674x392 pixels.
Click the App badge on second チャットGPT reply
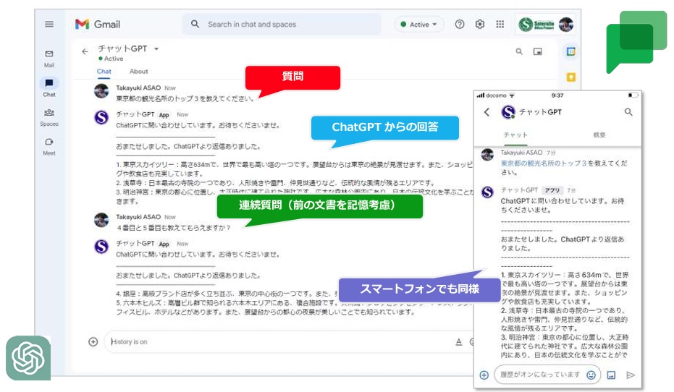[x=164, y=244]
